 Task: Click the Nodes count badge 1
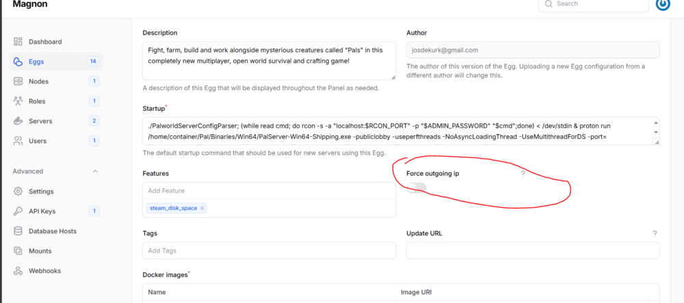coord(94,81)
